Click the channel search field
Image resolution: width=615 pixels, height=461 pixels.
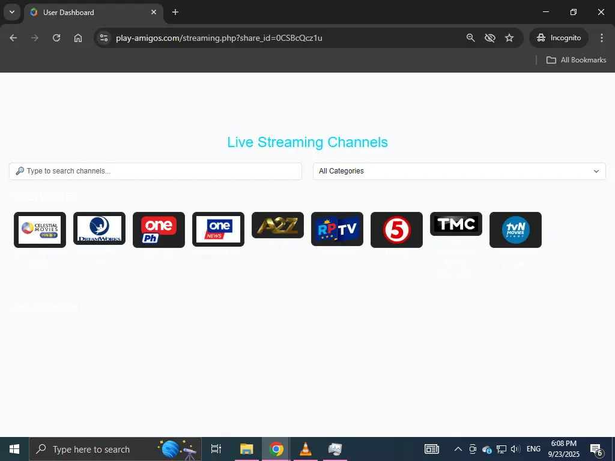pyautogui.click(x=156, y=171)
